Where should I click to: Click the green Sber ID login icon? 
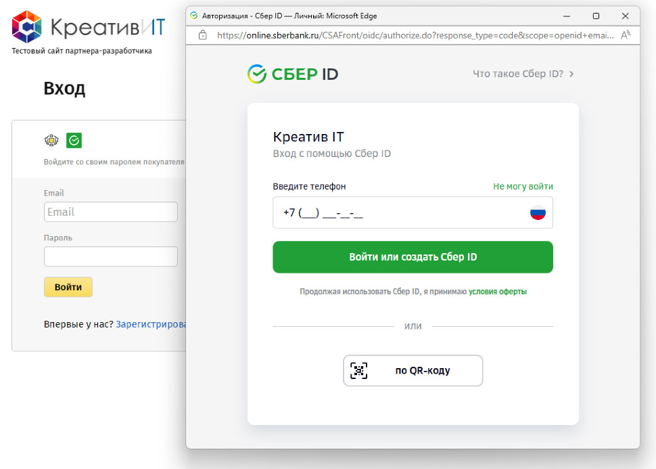click(x=74, y=141)
